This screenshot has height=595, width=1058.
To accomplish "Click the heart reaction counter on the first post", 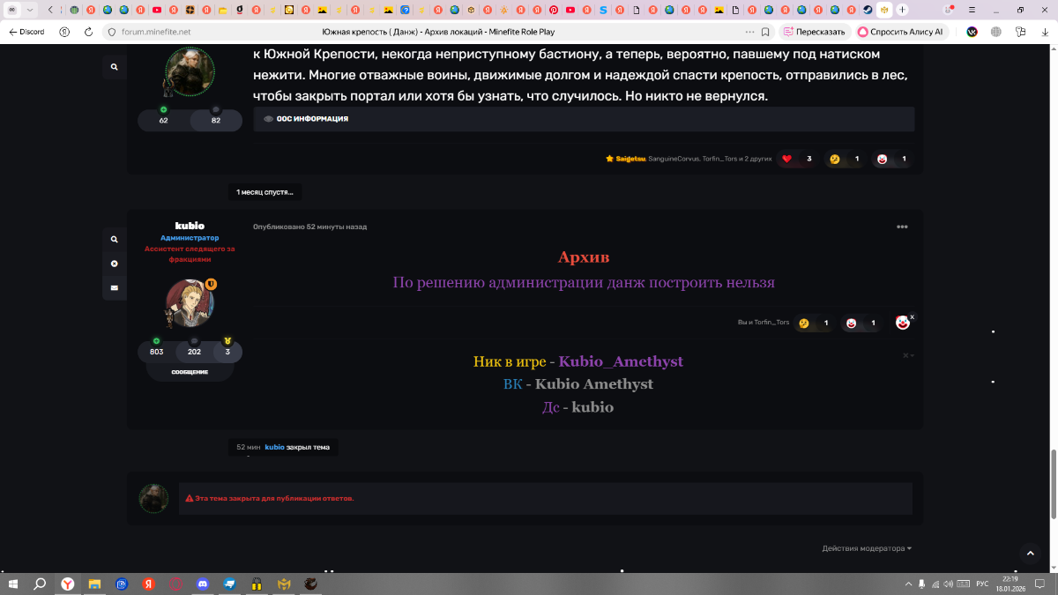I will [x=797, y=159].
